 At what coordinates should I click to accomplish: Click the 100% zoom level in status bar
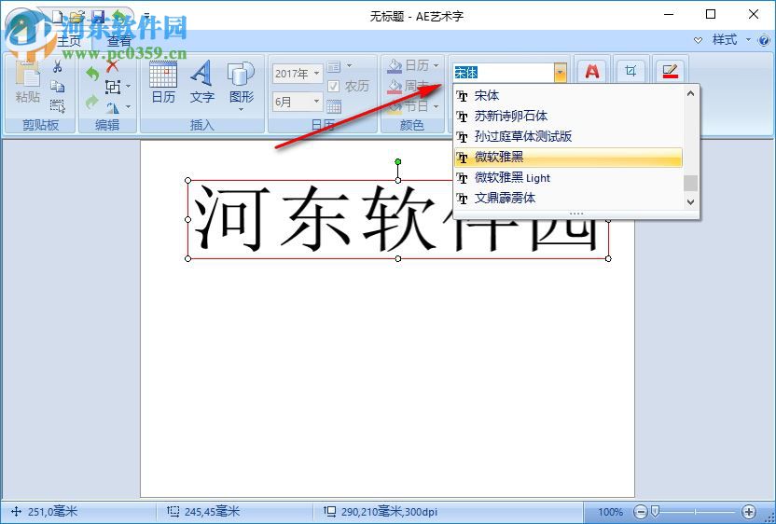[x=610, y=512]
